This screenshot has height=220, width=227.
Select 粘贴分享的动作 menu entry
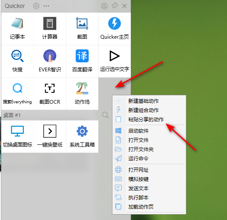coord(149,119)
